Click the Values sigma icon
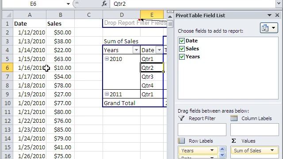 point(233,140)
